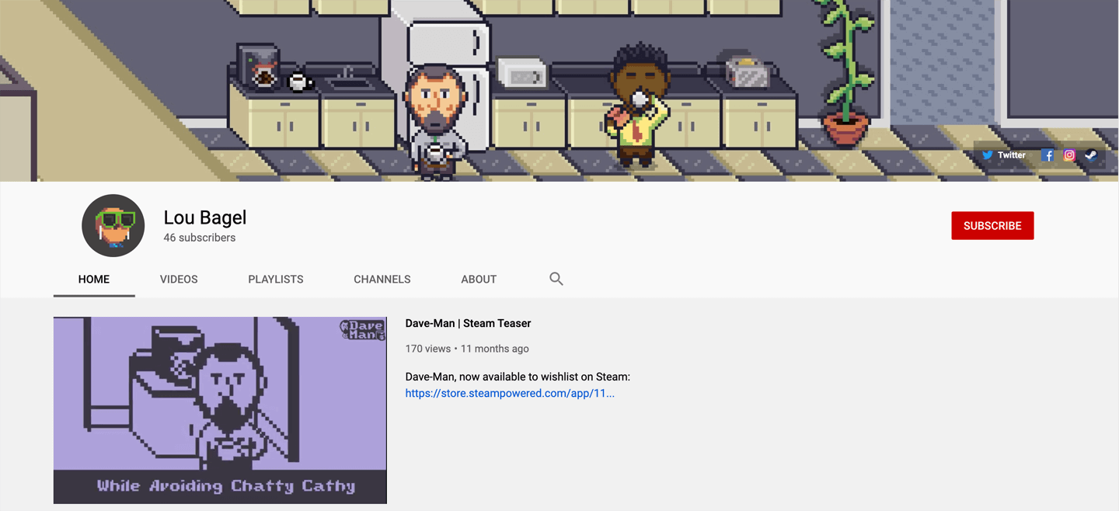Click the 'now available to wishlist' description
This screenshot has width=1119, height=511.
point(518,377)
